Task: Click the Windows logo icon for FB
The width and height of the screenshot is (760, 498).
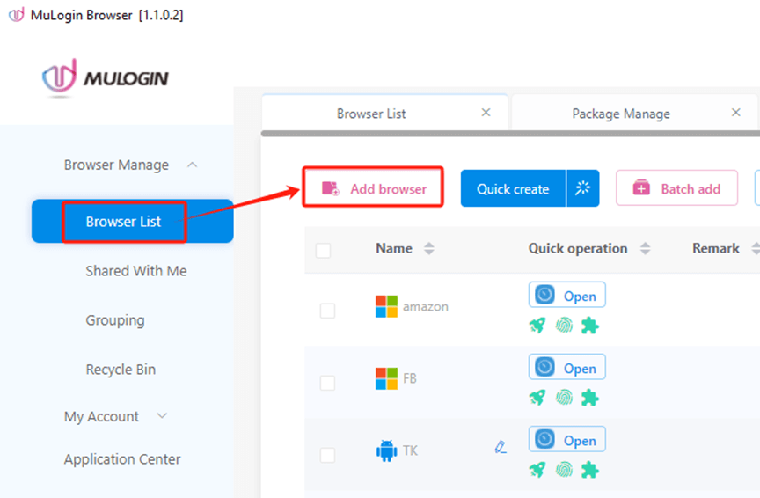Action: coord(386,378)
